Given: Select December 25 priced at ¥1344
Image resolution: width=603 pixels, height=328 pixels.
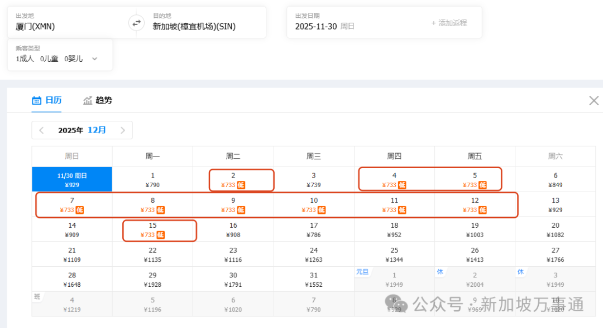Looking at the screenshot, I should [x=394, y=254].
